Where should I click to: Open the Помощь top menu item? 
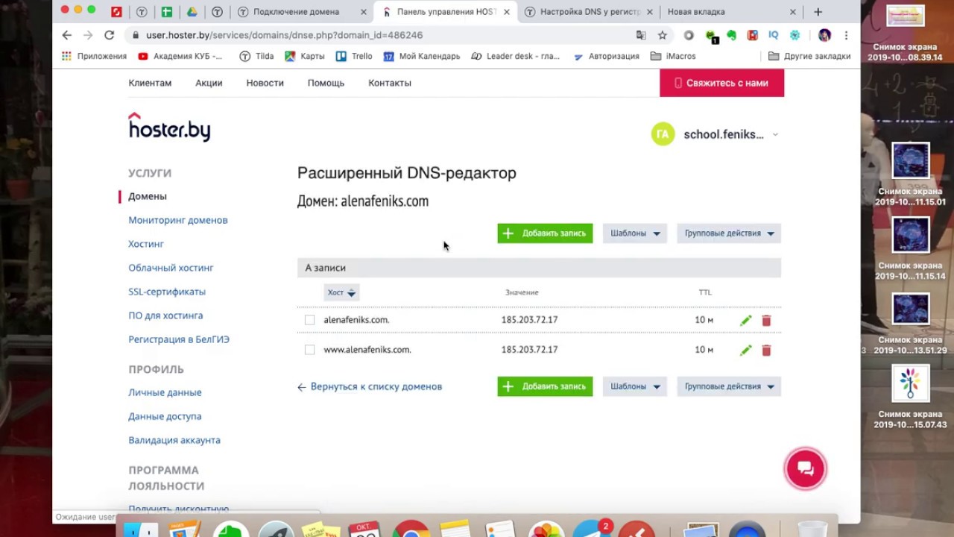click(x=326, y=83)
